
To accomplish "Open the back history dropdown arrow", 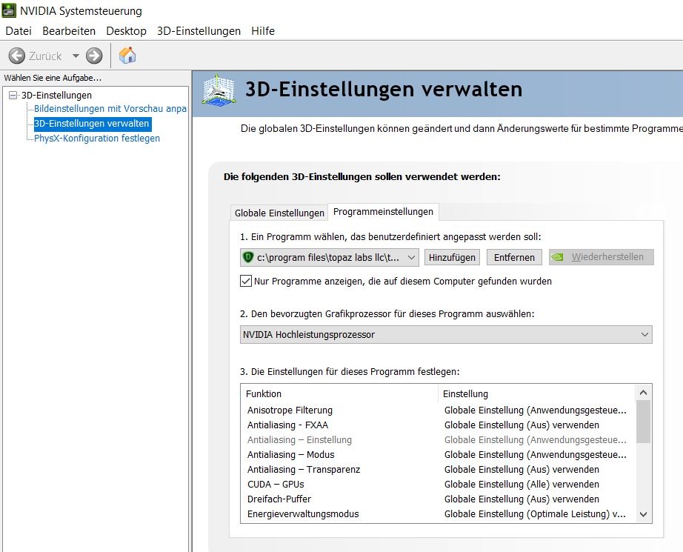I will [76, 56].
